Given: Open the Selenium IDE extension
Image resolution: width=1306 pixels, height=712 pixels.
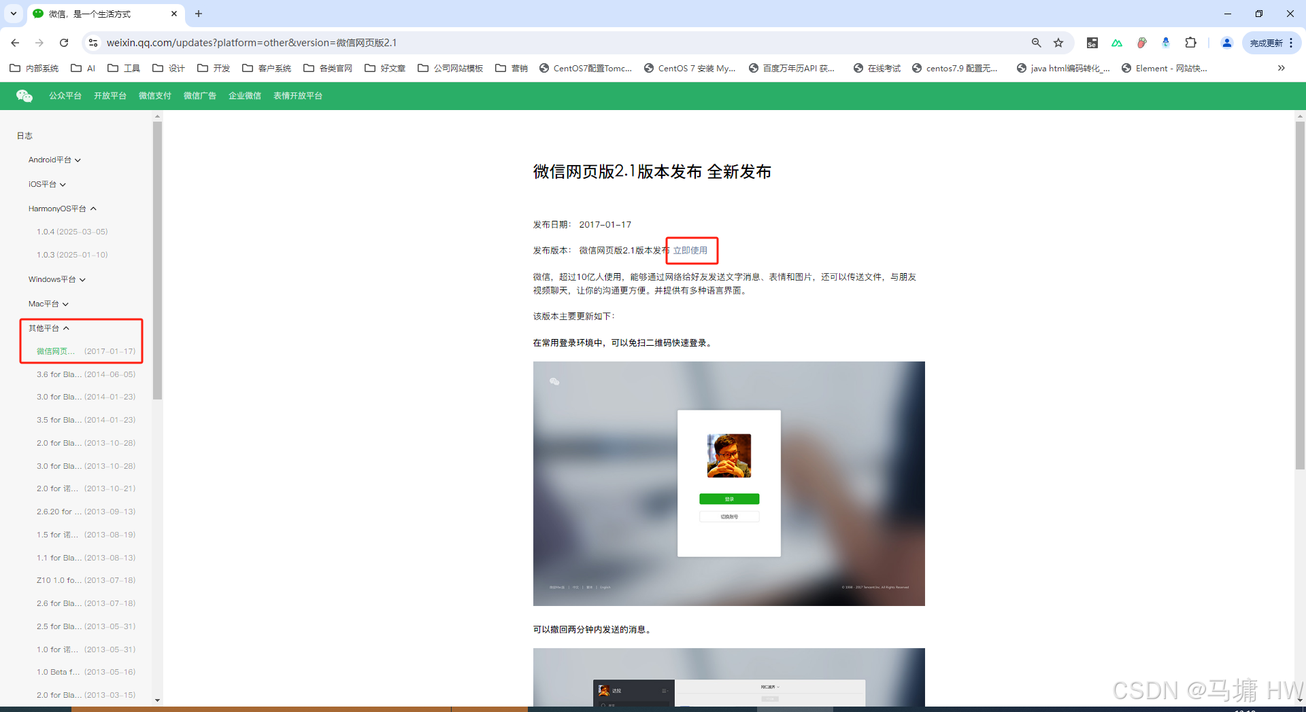Looking at the screenshot, I should pyautogui.click(x=1092, y=42).
